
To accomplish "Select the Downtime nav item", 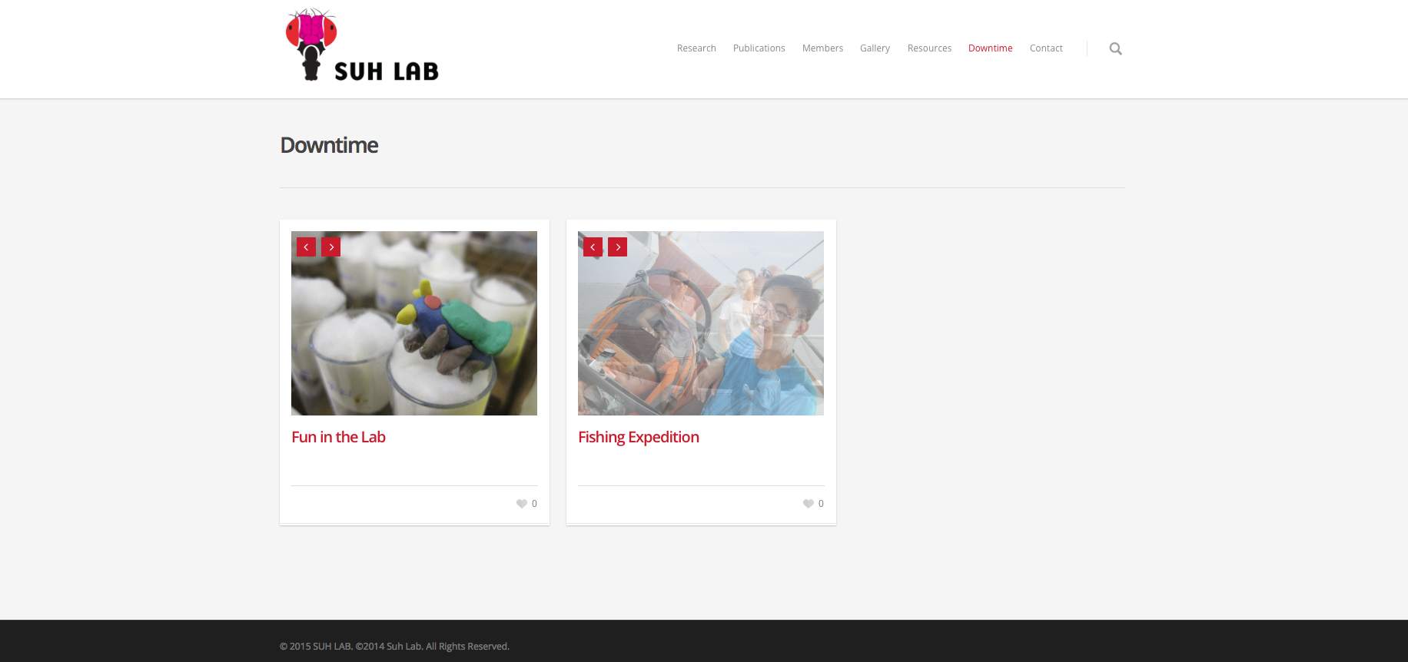I will click(x=990, y=48).
